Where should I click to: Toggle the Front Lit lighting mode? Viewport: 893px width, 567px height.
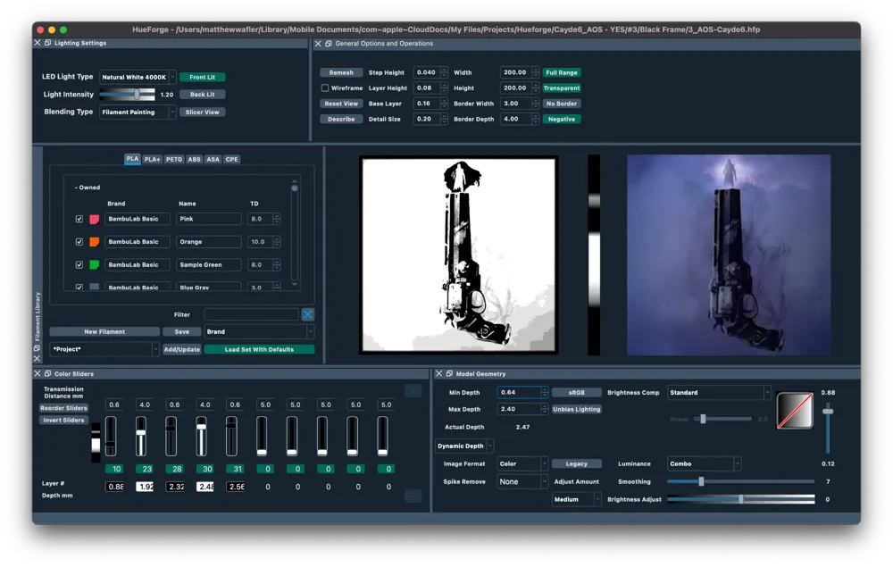(202, 77)
